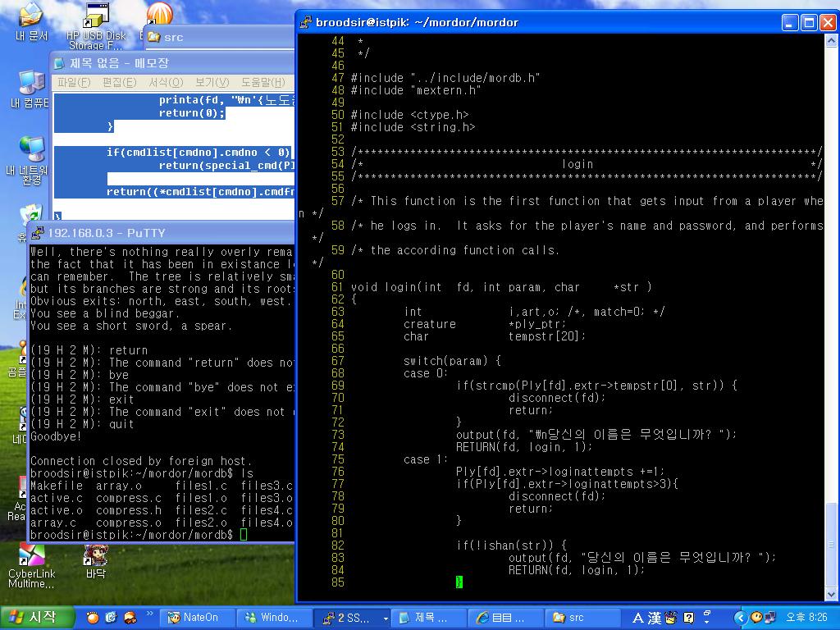Click PuTTY icon in SSH window title bar

tap(306, 22)
